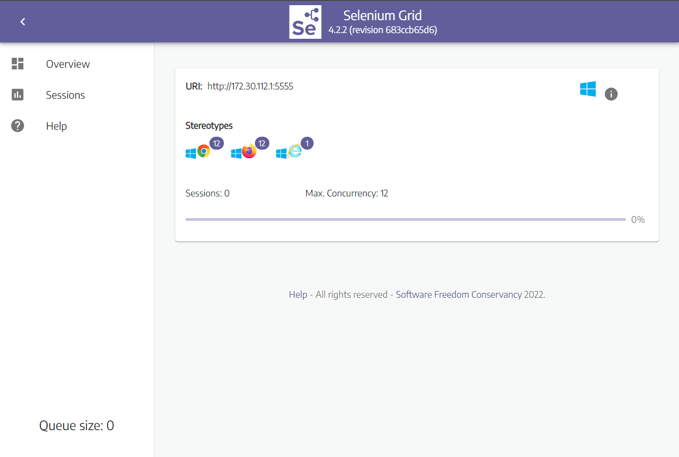Click the Firefox browser stereotype icon

click(249, 151)
